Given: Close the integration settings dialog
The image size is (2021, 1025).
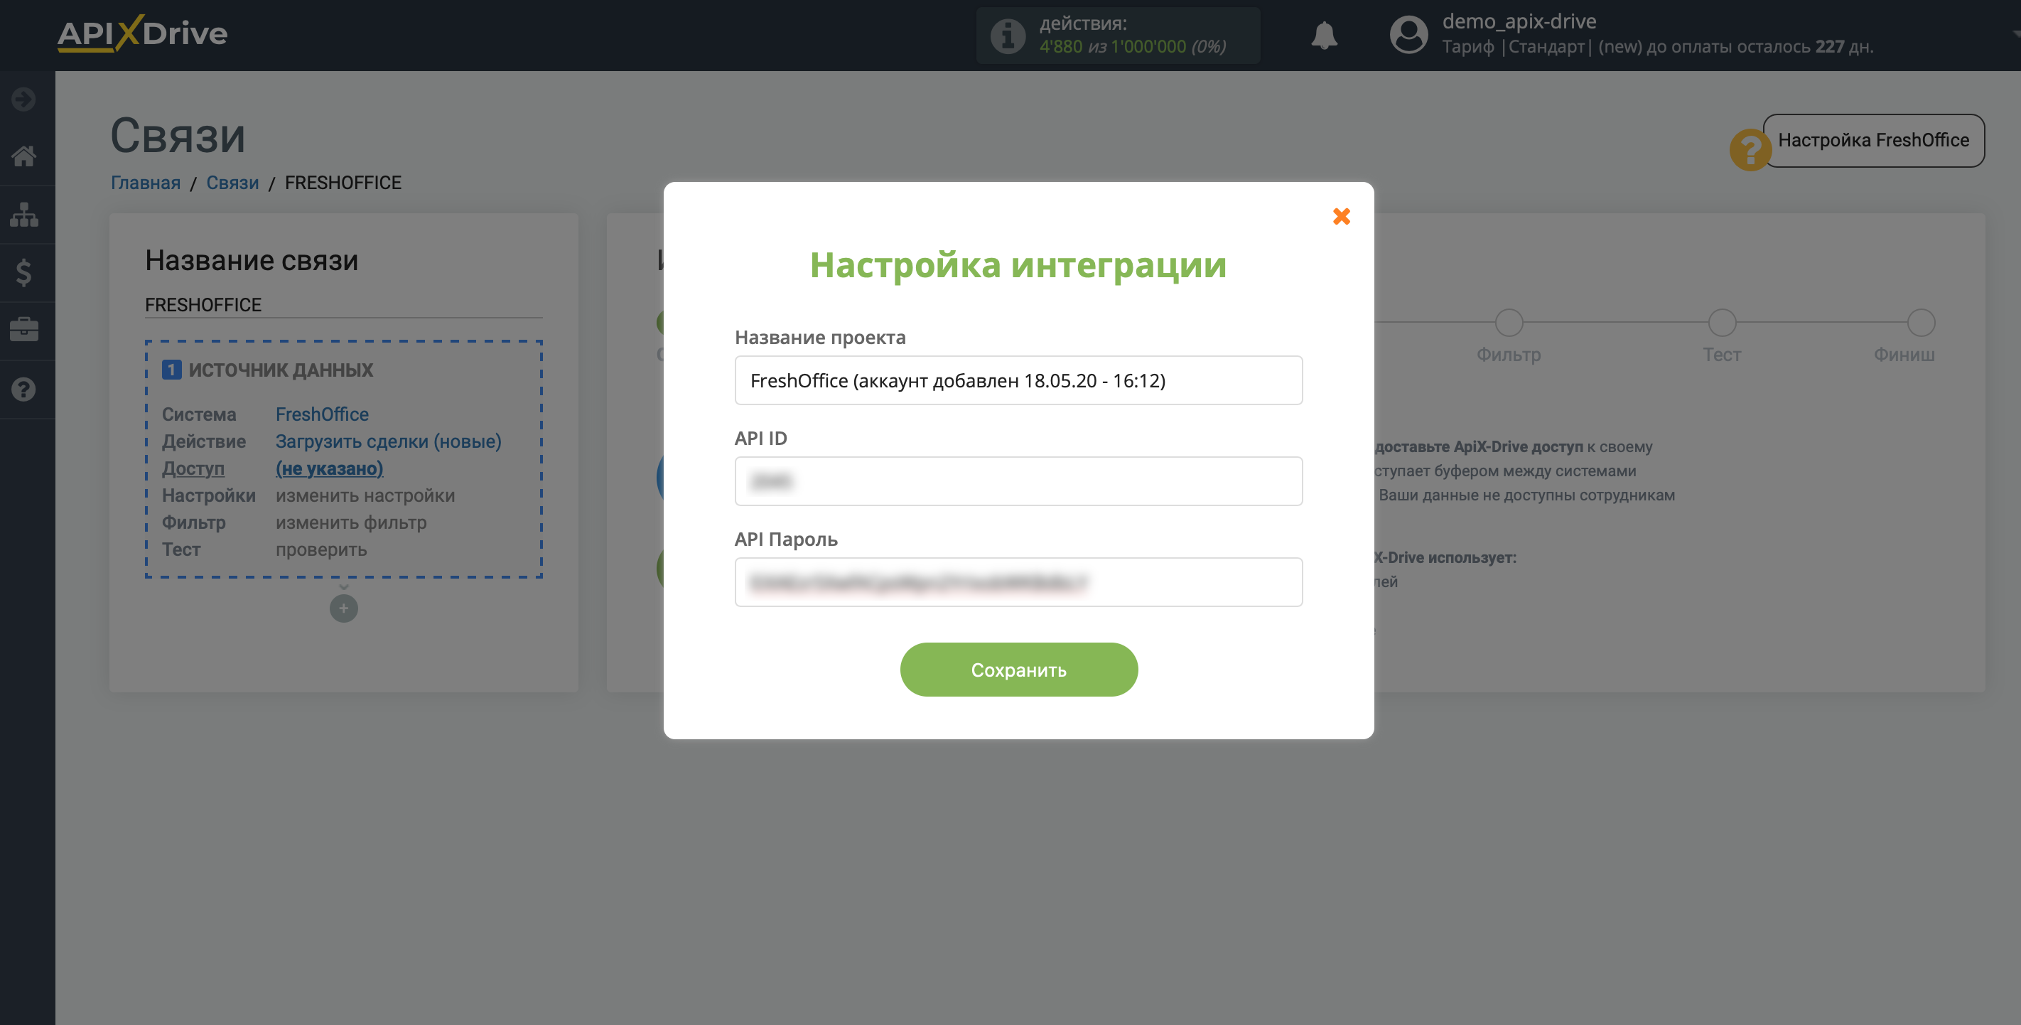Looking at the screenshot, I should click(1341, 216).
